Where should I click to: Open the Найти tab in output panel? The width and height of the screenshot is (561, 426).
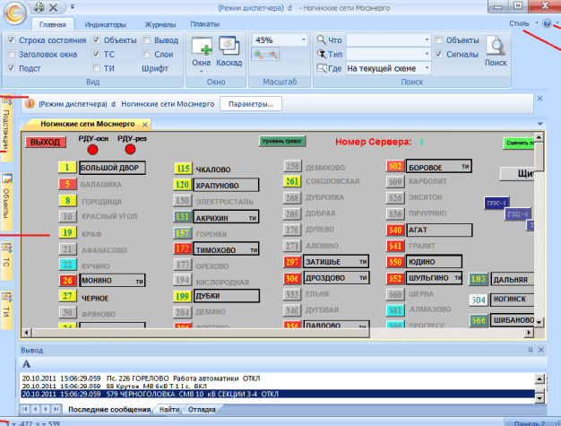[169, 409]
